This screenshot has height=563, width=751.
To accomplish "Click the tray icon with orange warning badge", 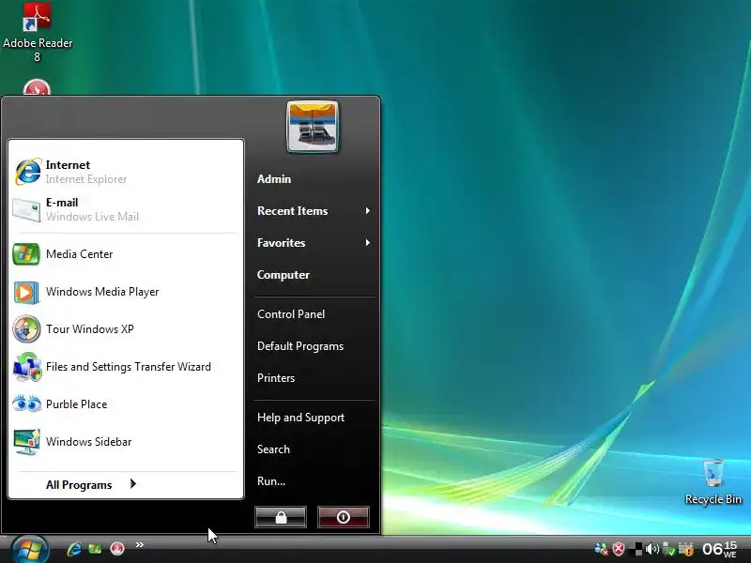I will [686, 549].
